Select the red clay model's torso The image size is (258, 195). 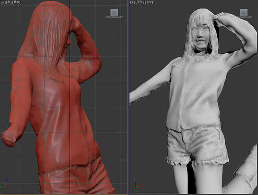click(56, 107)
